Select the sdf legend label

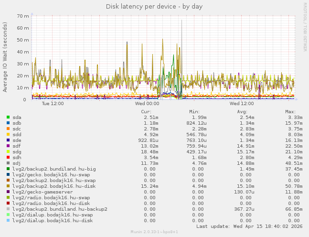(17, 146)
